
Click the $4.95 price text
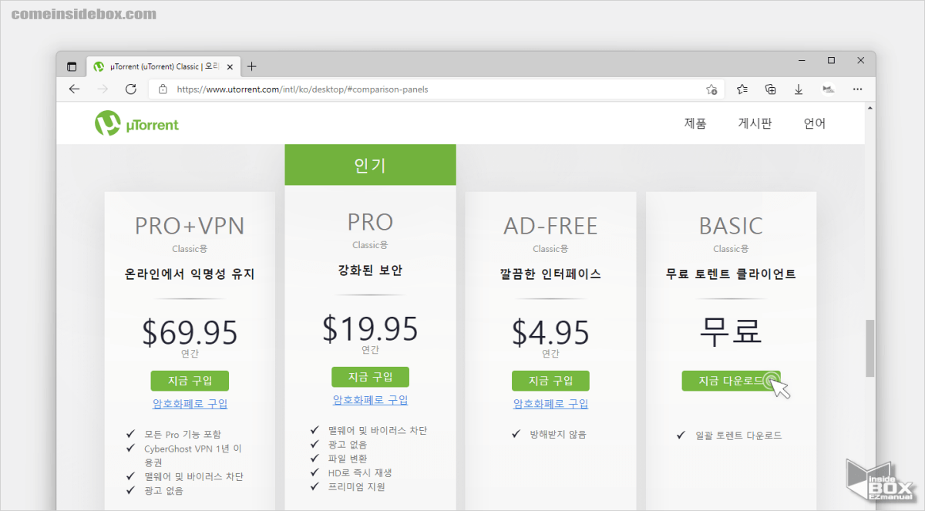(x=550, y=332)
